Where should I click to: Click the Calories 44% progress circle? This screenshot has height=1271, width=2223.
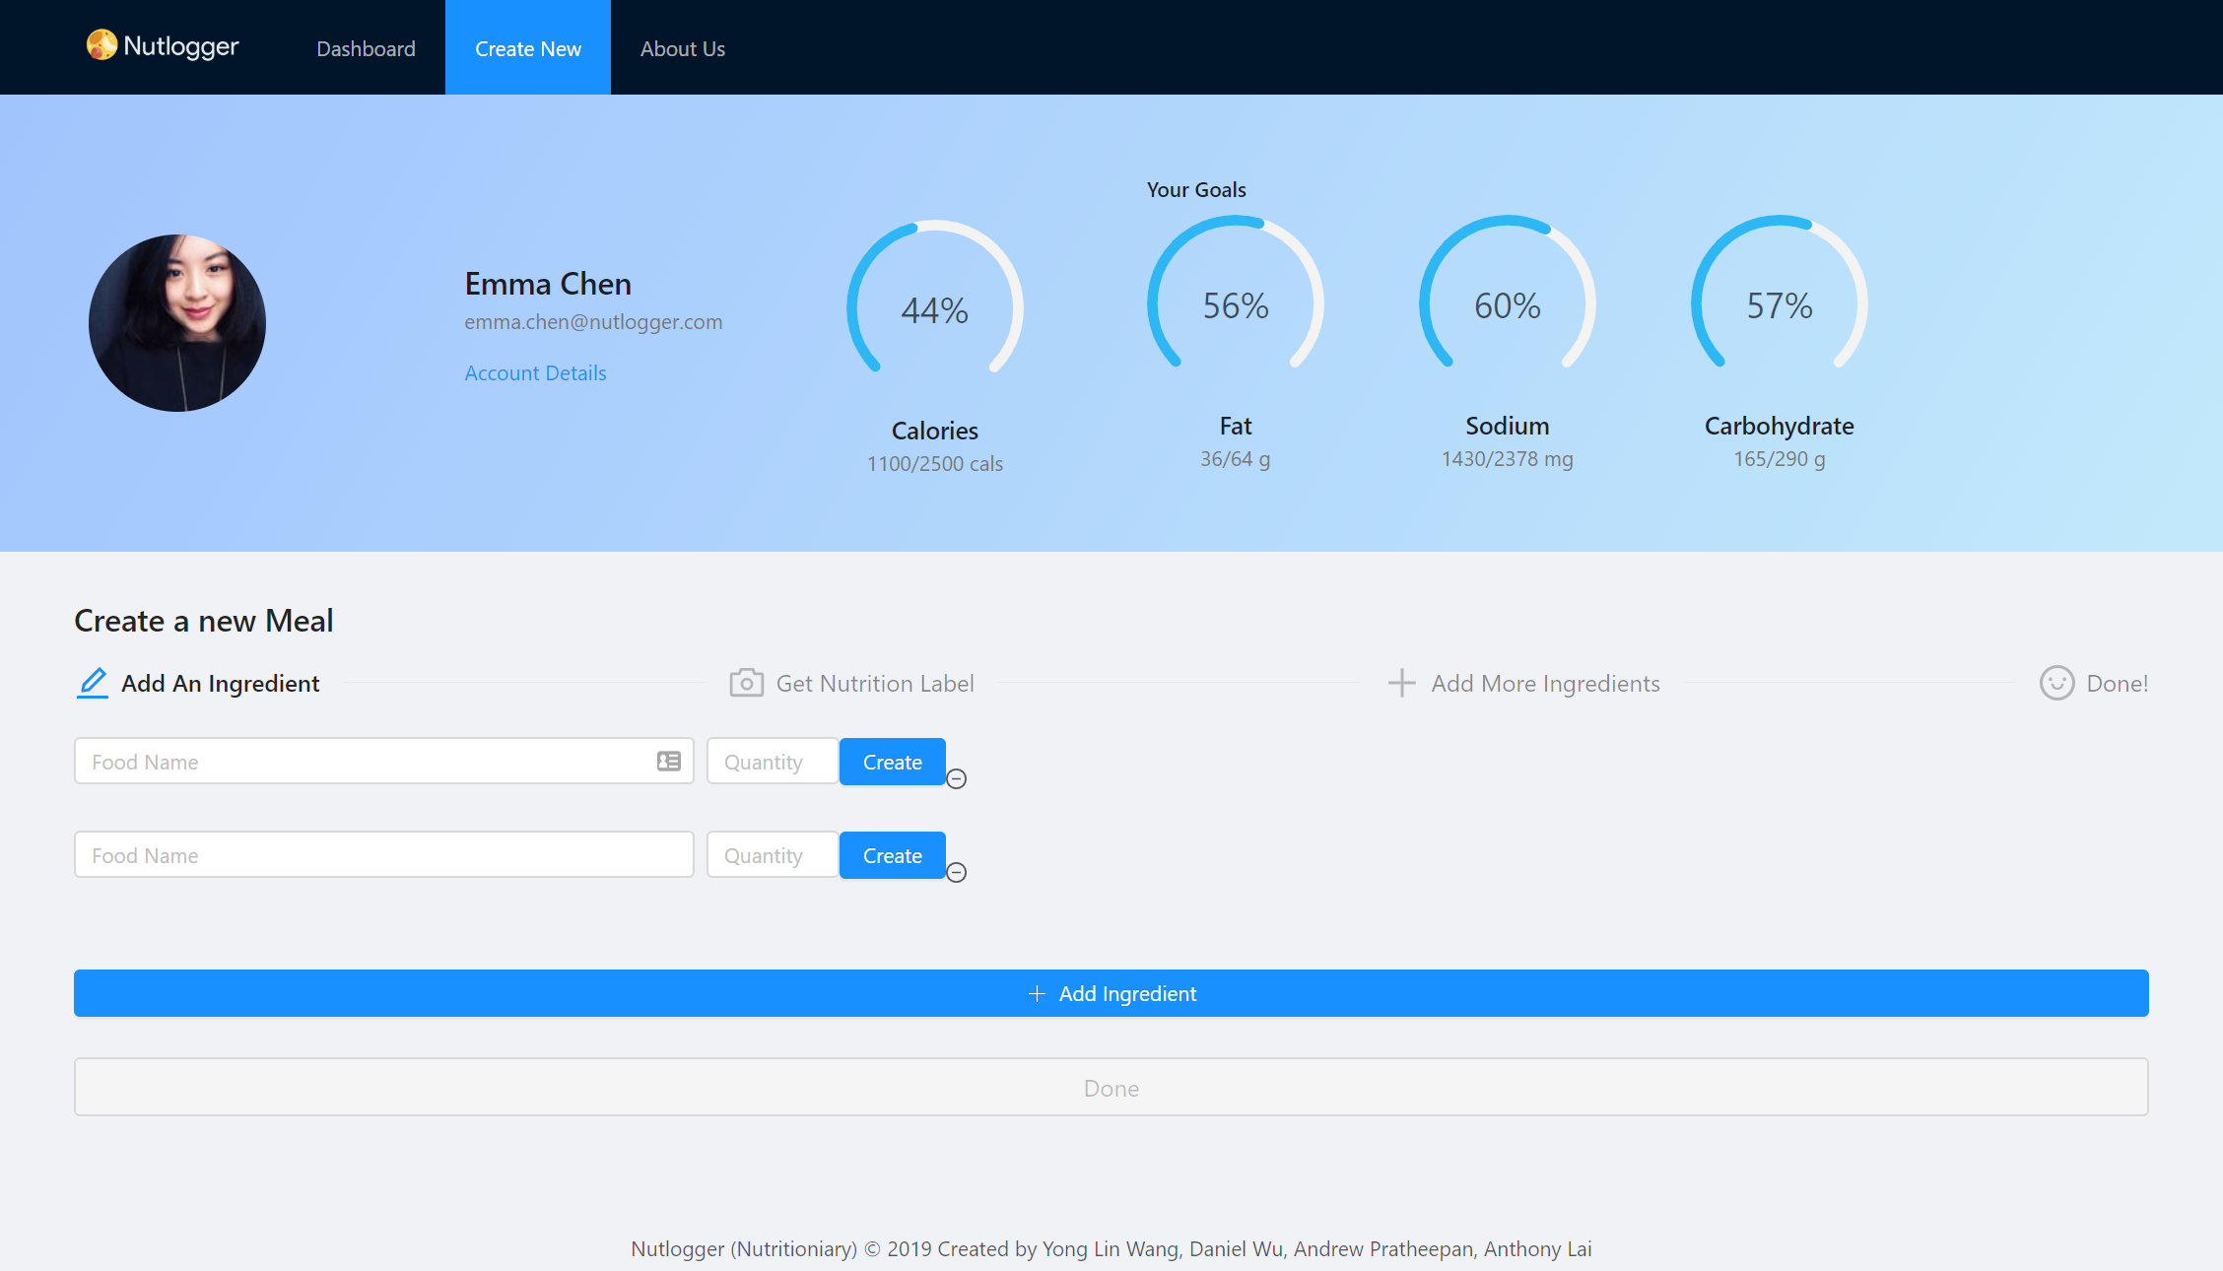[x=934, y=309]
